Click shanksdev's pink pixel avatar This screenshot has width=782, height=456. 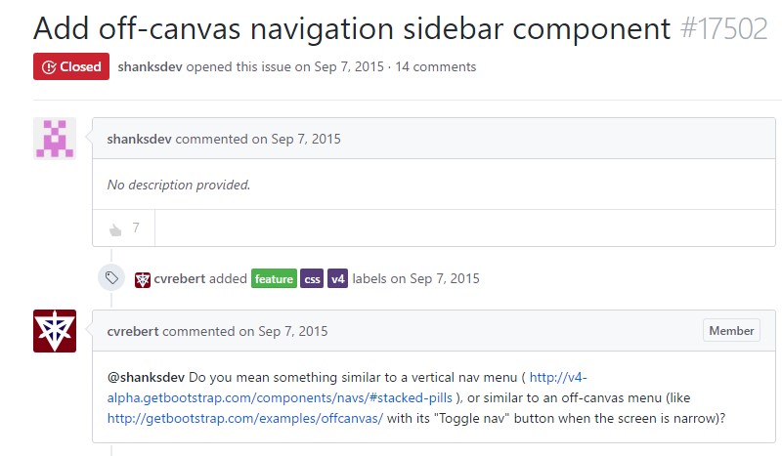pyautogui.click(x=55, y=138)
